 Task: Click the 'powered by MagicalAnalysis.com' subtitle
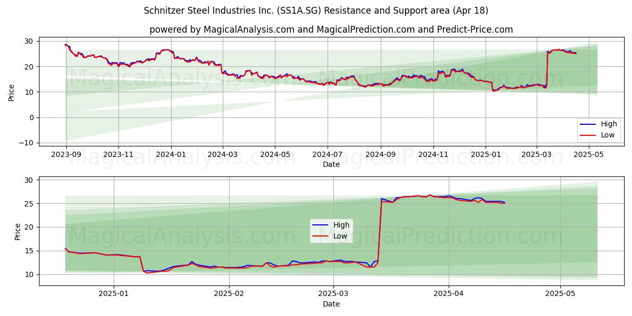click(331, 29)
